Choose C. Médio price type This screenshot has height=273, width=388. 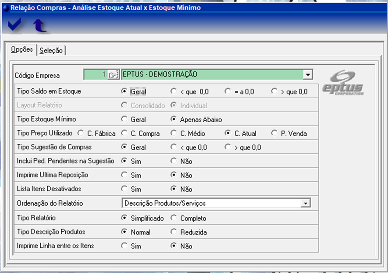tap(173, 133)
